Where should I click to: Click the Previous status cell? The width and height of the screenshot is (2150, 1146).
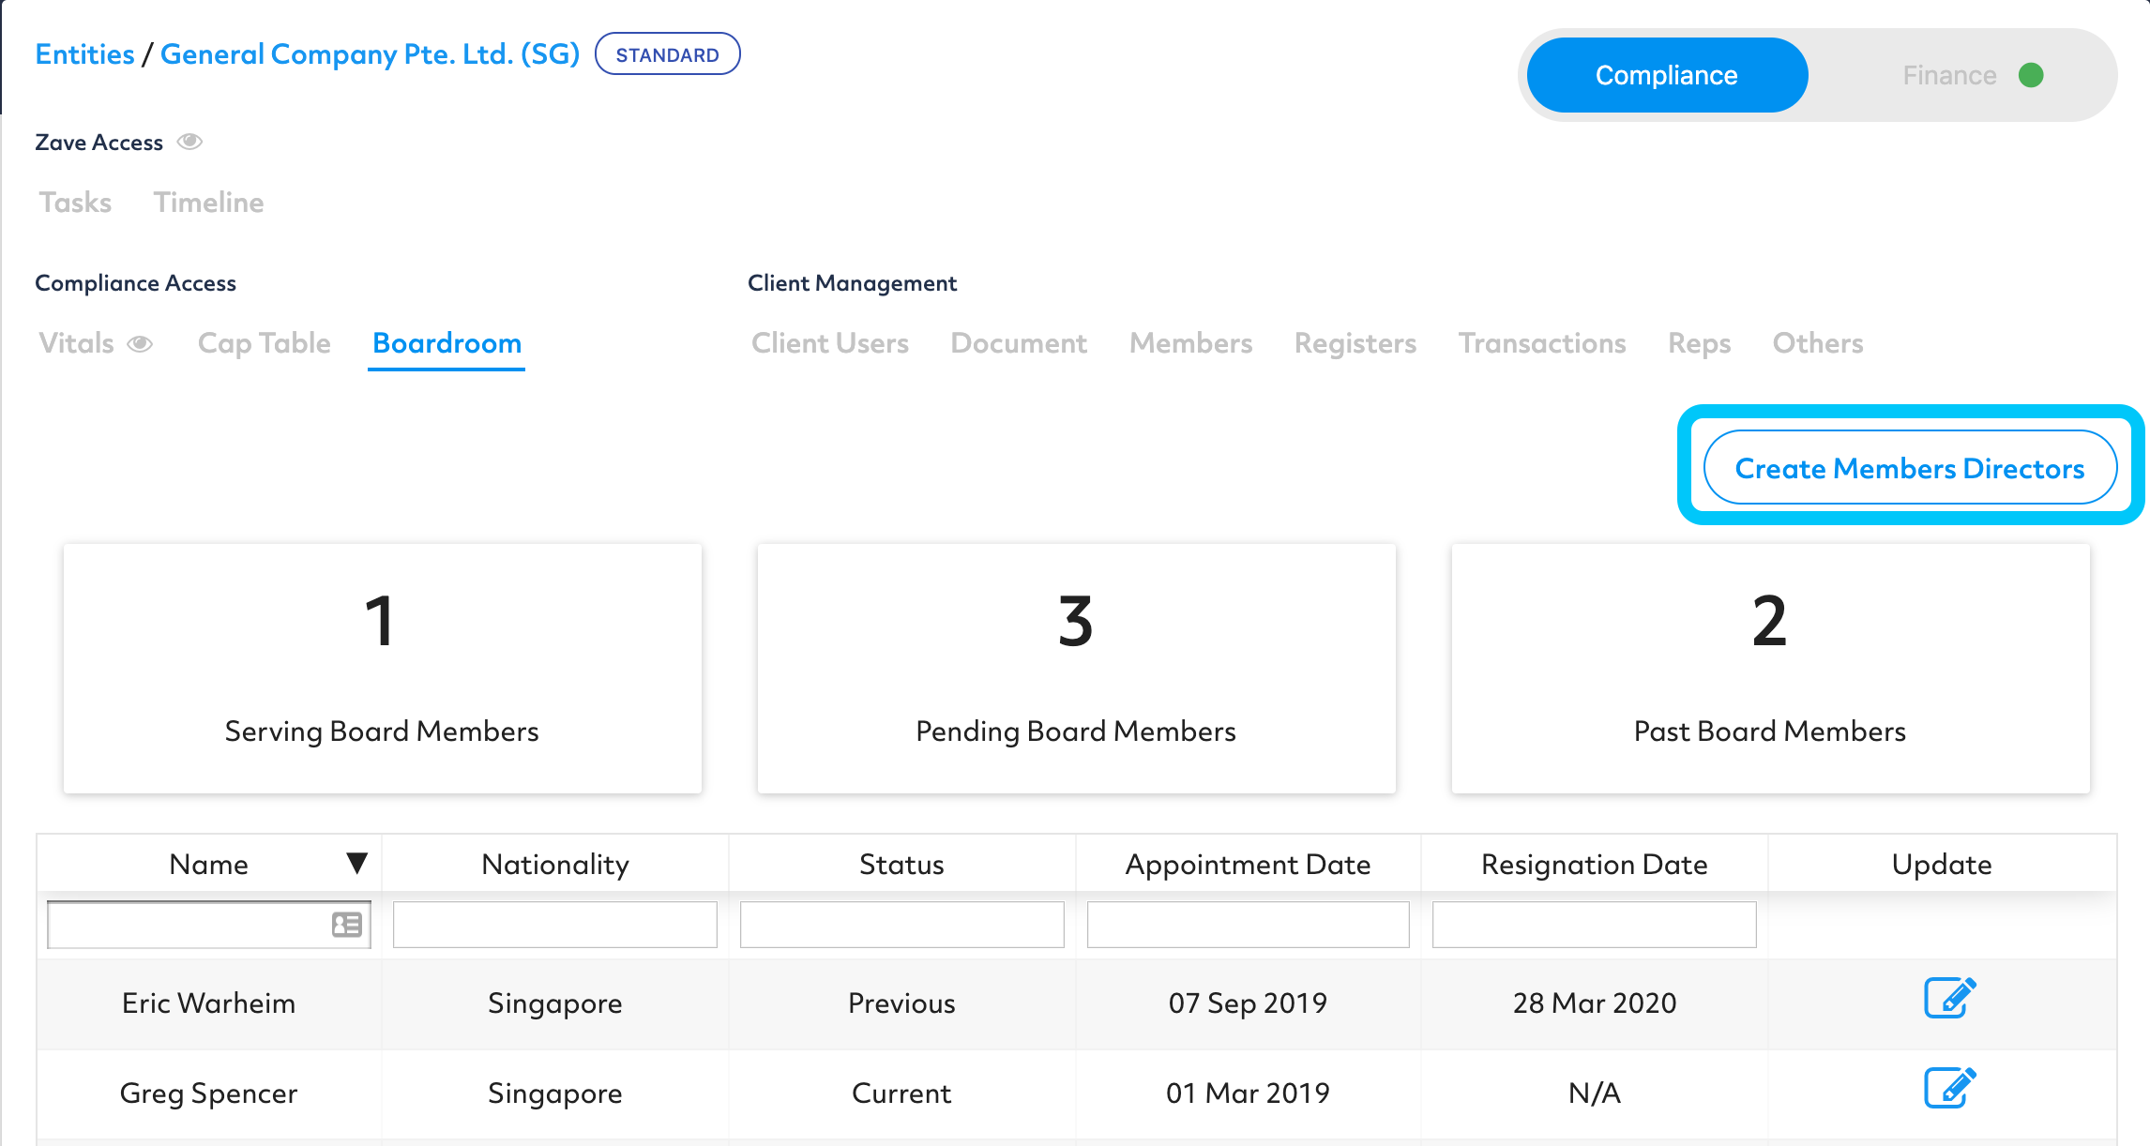pyautogui.click(x=901, y=1003)
